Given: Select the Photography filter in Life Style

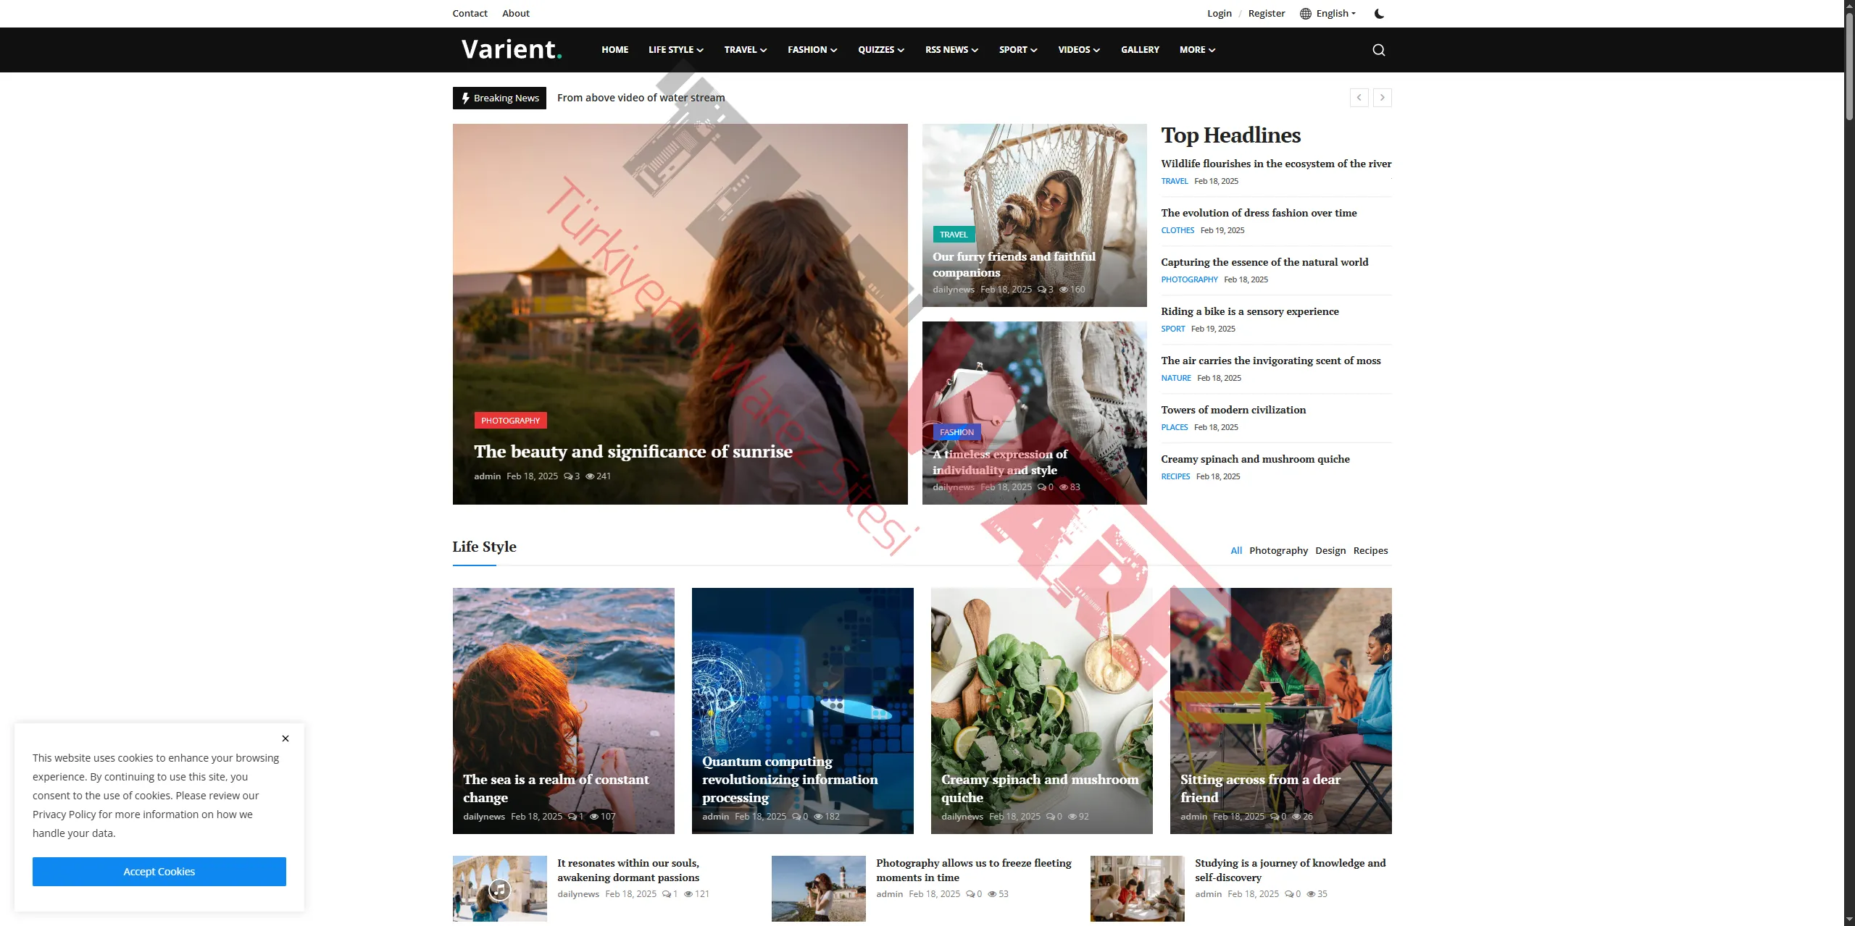Looking at the screenshot, I should click(x=1279, y=550).
